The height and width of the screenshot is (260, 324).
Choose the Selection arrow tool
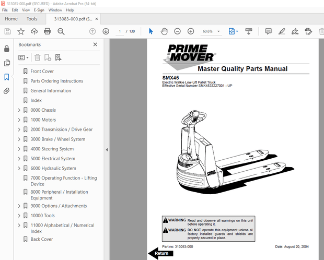coord(151,31)
